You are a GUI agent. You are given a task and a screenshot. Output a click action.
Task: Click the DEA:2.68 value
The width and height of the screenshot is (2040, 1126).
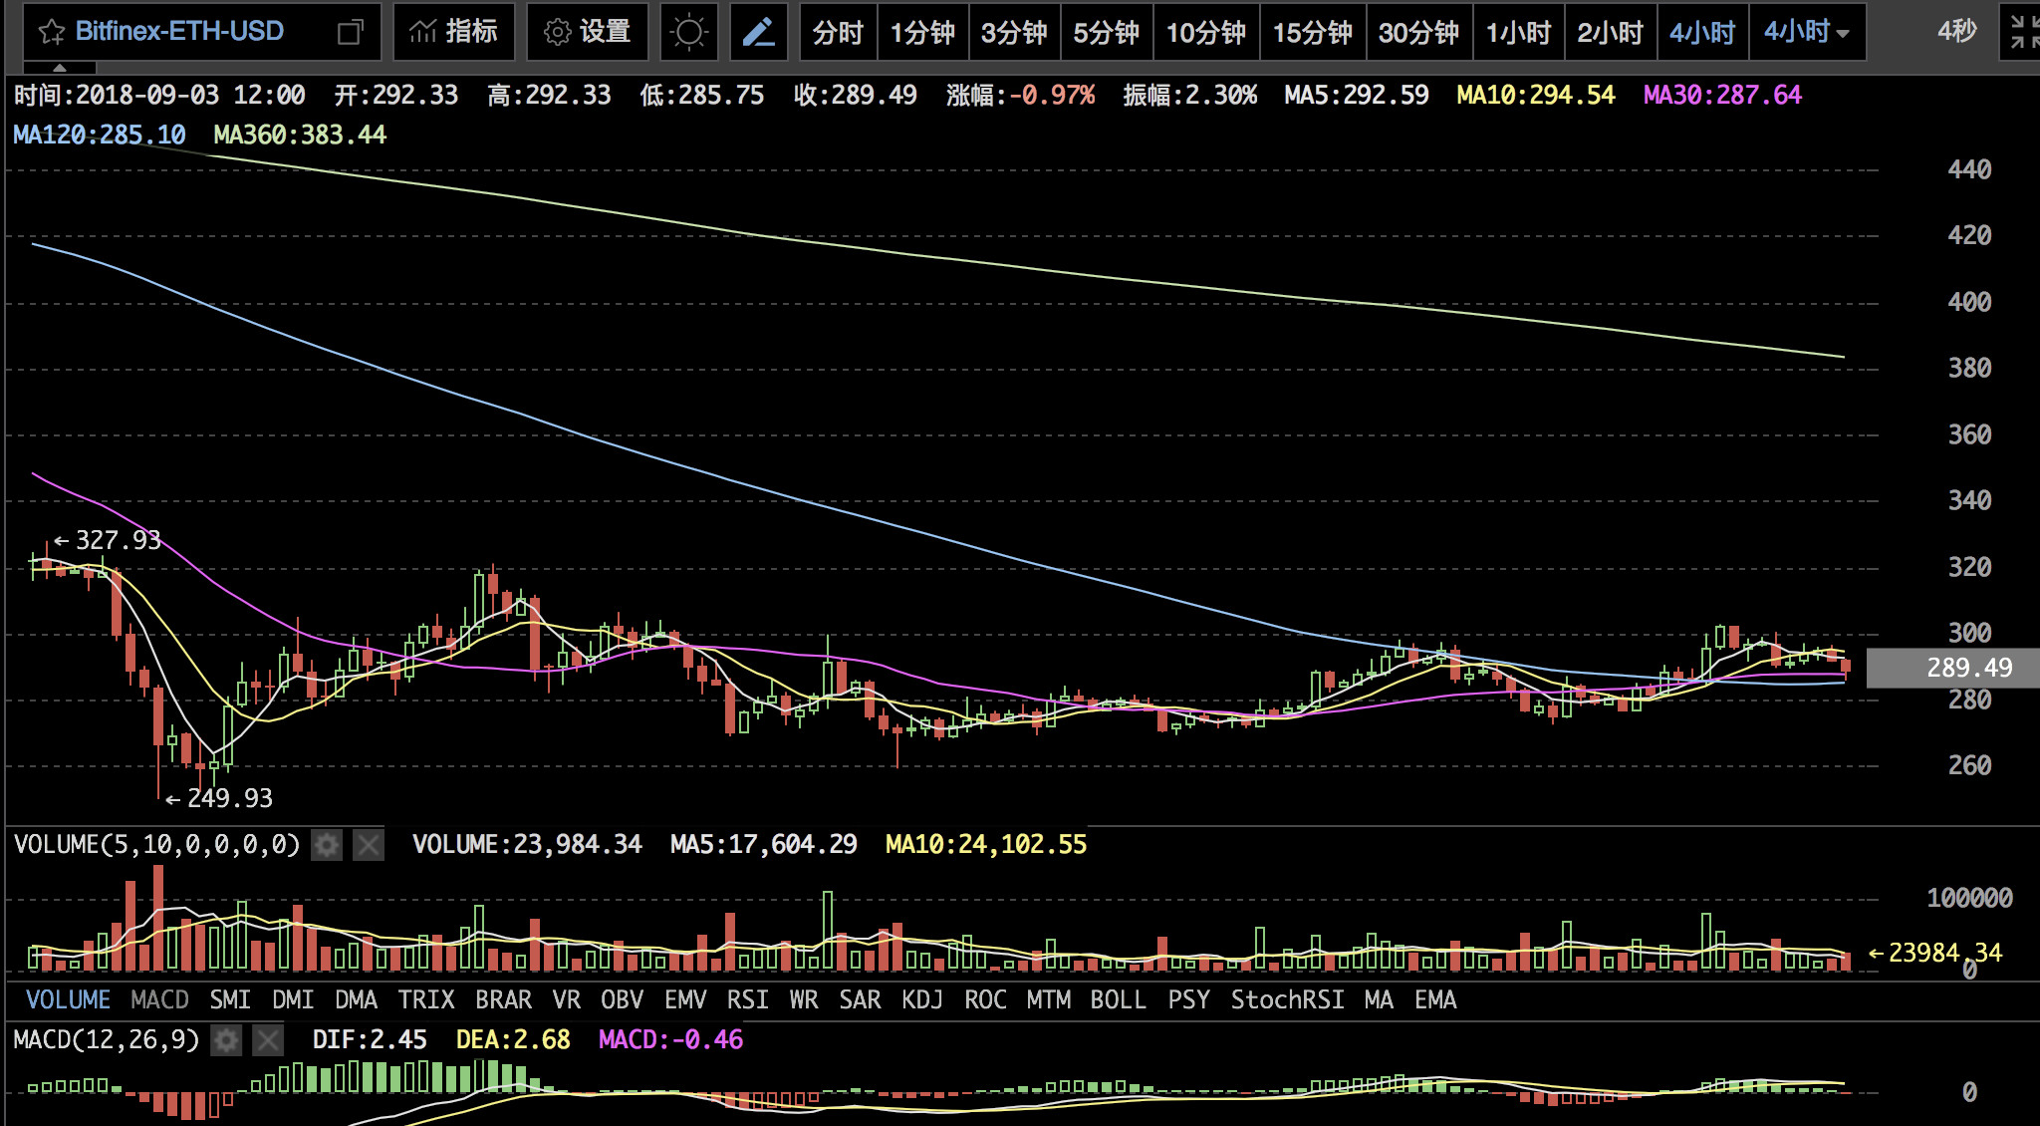pos(513,1040)
